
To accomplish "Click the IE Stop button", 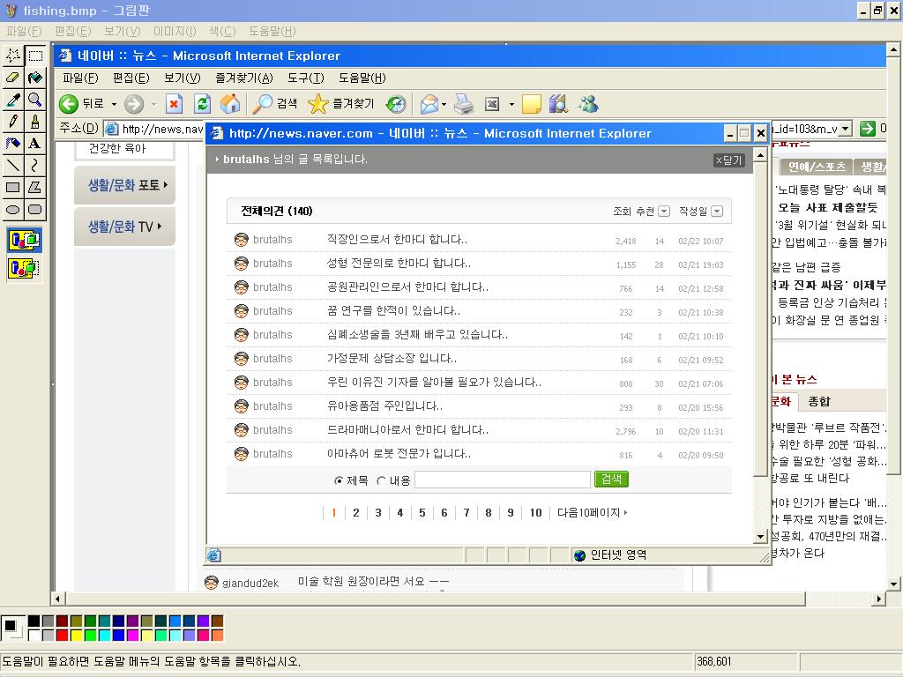I will pos(174,104).
